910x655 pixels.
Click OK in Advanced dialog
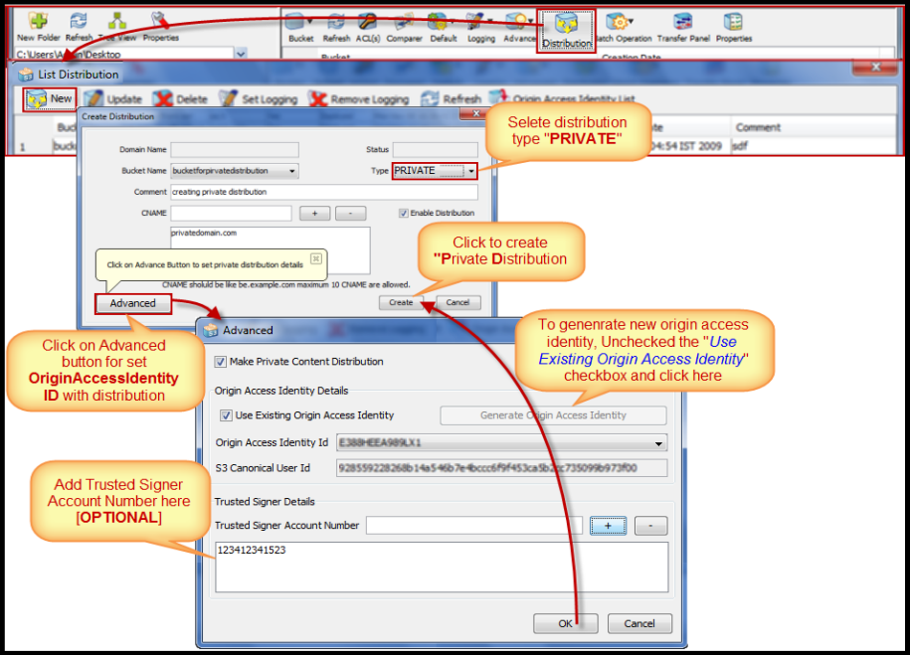[x=565, y=623]
